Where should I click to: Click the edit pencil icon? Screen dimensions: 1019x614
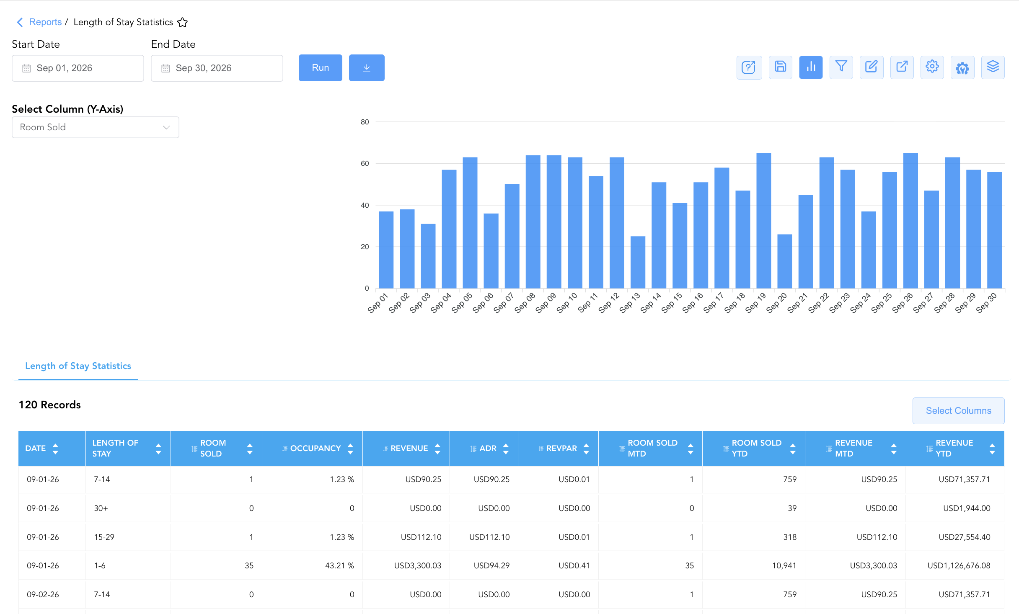click(x=872, y=67)
